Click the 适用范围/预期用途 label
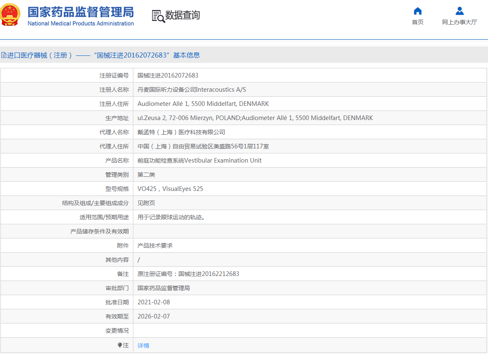This screenshot has width=488, height=356. pos(104,217)
